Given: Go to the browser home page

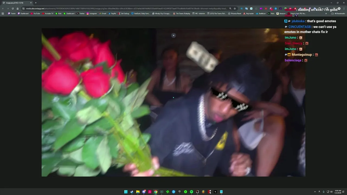Looking at the screenshot, I should (18, 8).
